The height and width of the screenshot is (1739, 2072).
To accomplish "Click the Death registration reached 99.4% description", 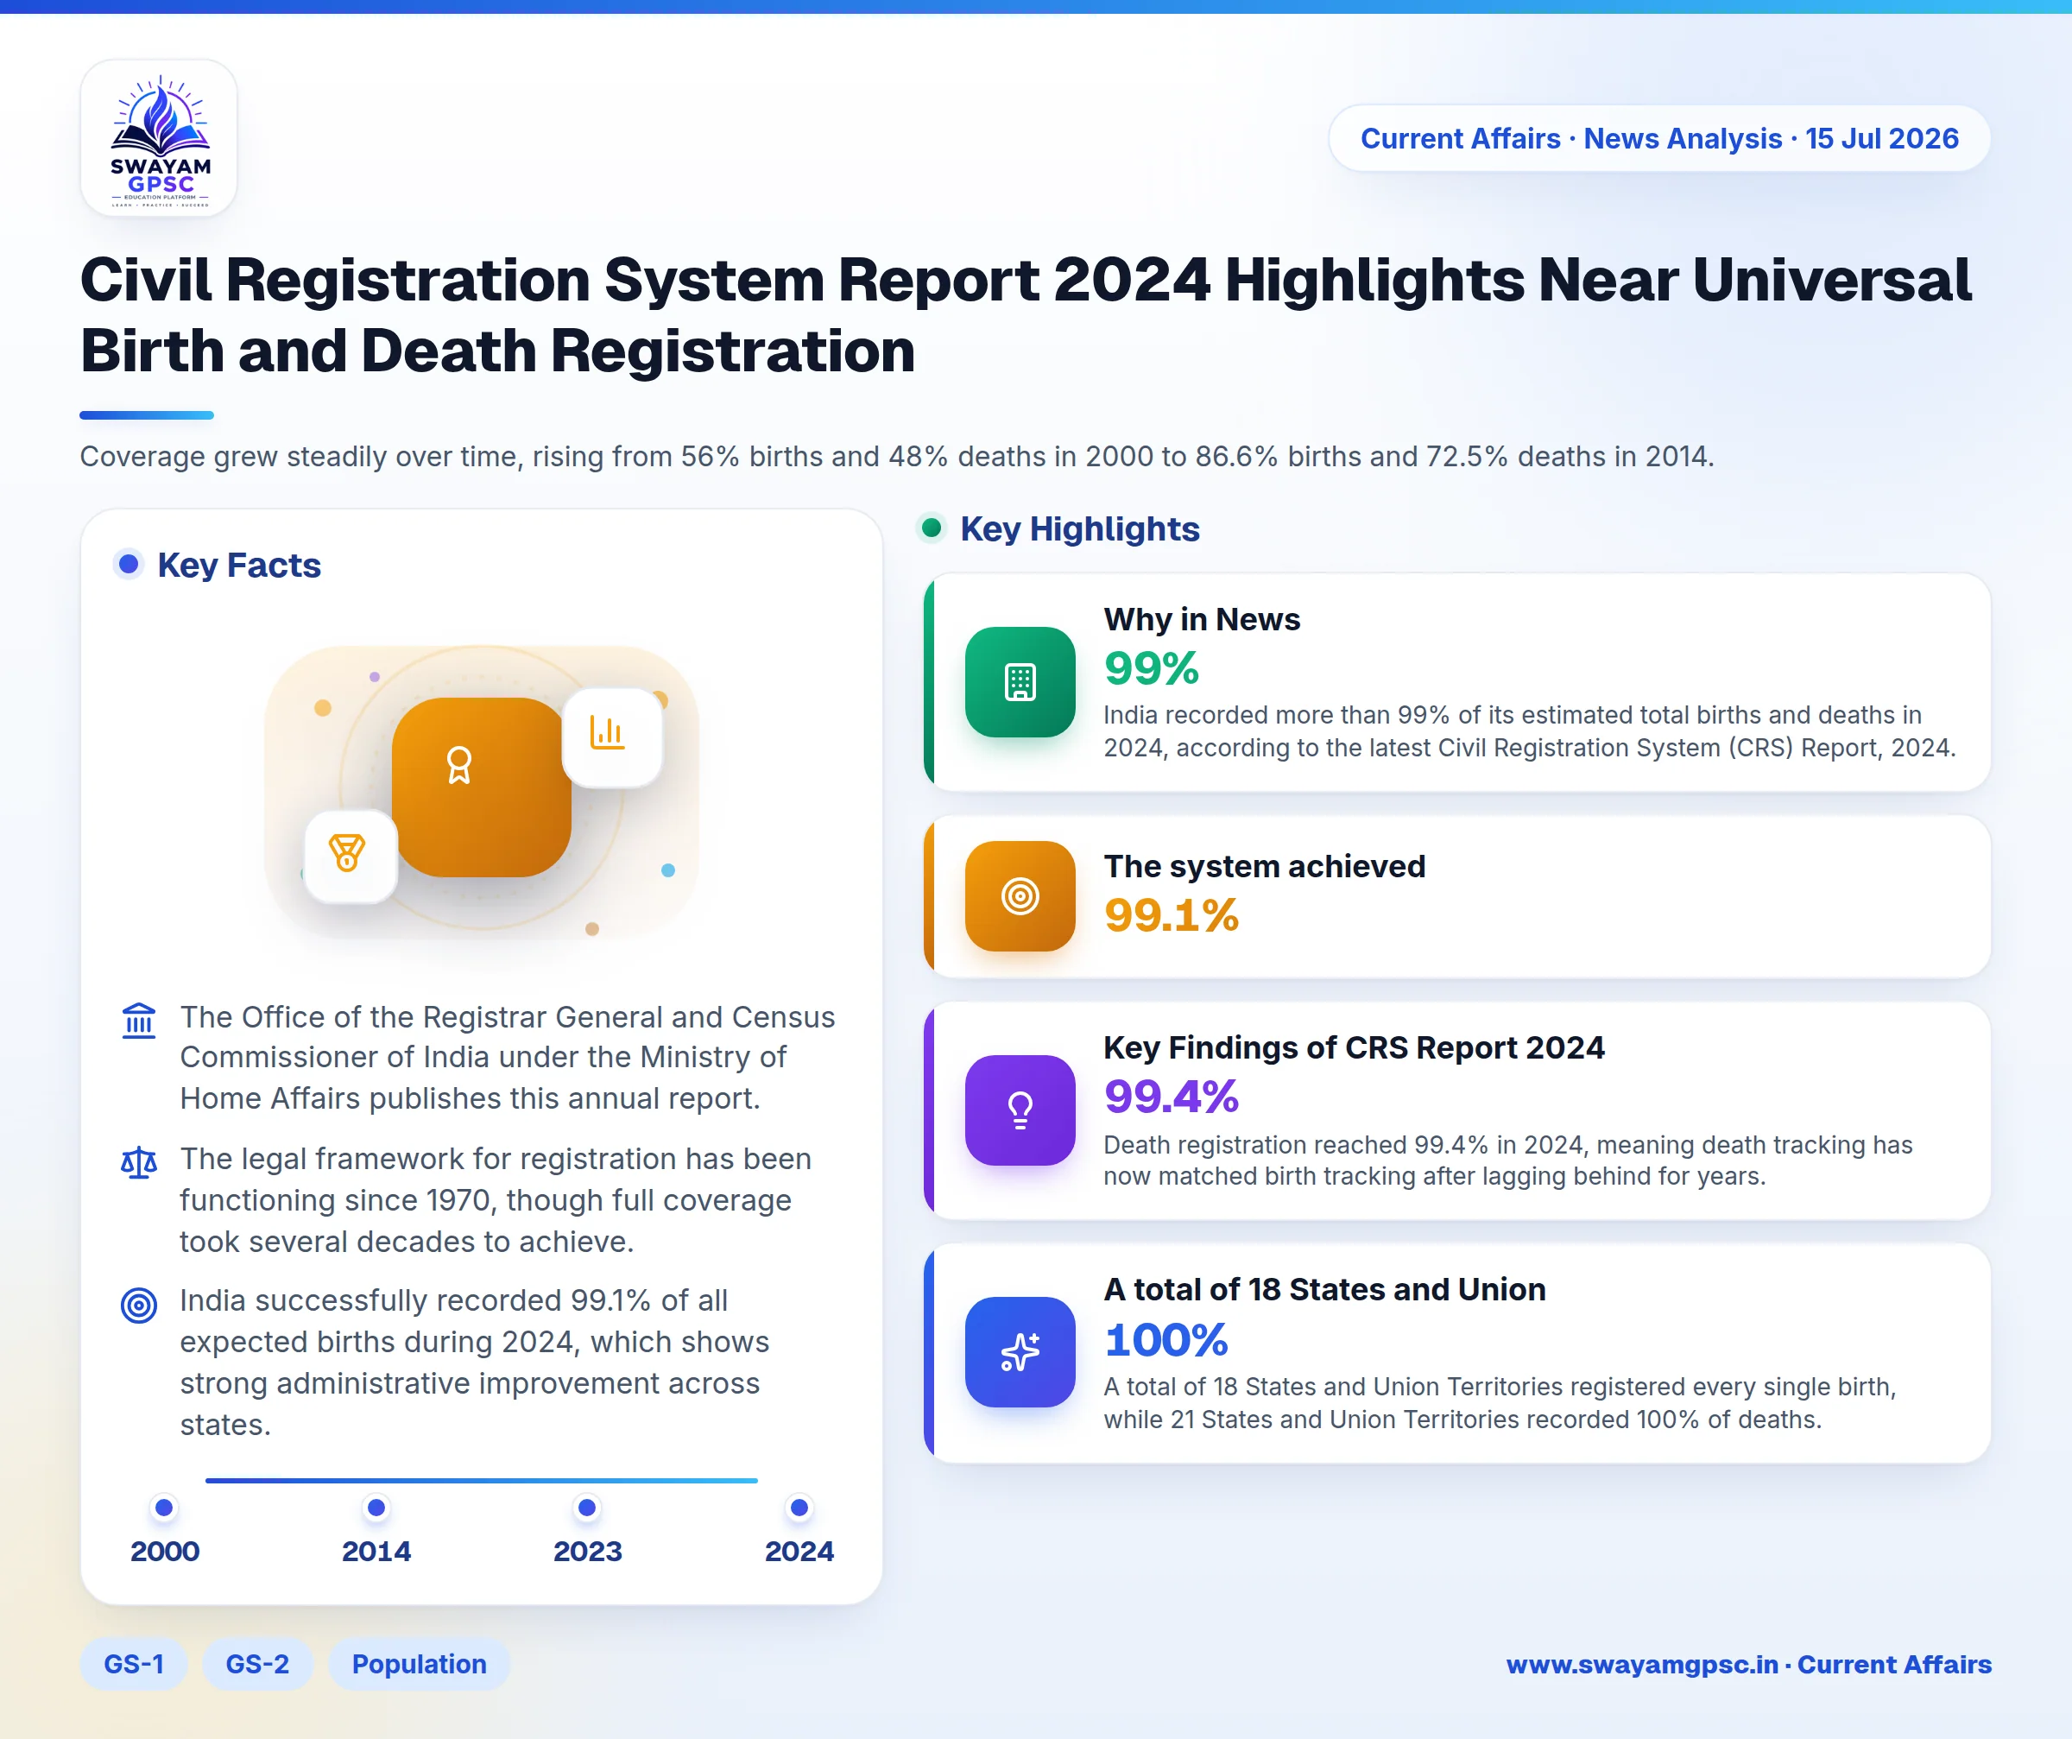I will coord(1507,1160).
